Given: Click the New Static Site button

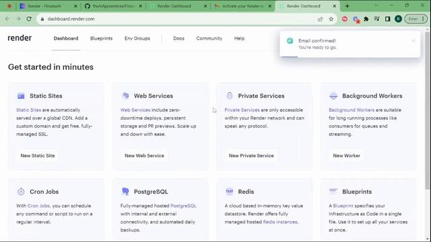Looking at the screenshot, I should pos(38,155).
